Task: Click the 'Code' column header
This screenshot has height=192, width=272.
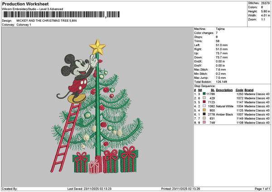Action: [x=239, y=90]
